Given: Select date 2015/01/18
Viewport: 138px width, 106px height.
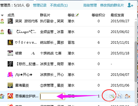Looking at the screenshot, I should coord(120,53).
